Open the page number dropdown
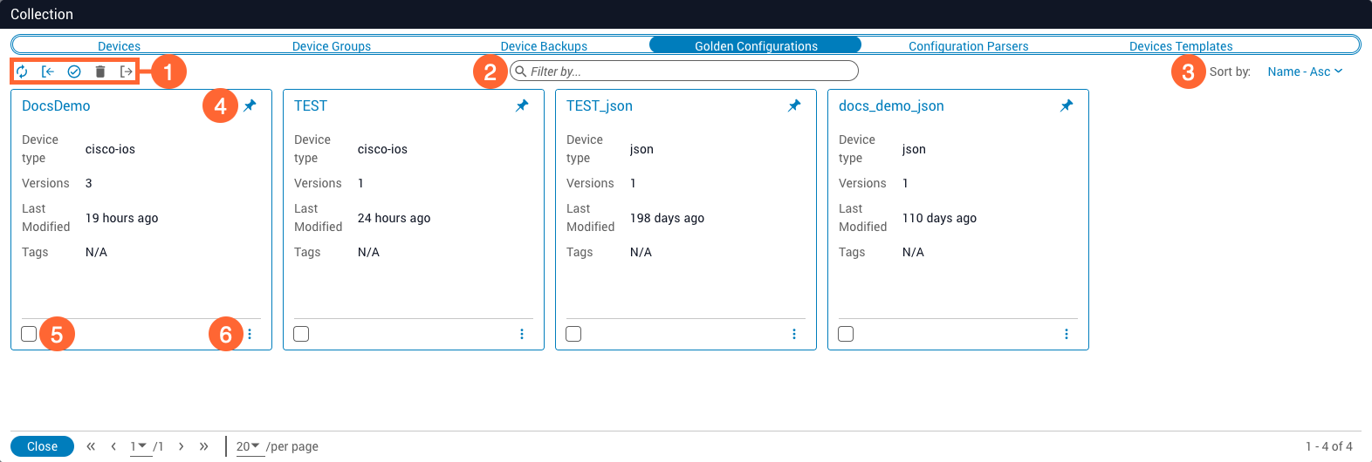 [139, 446]
